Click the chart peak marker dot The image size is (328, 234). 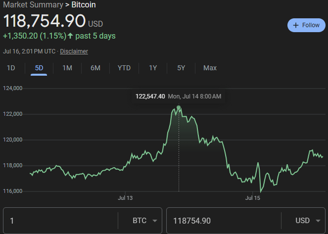click(x=179, y=107)
